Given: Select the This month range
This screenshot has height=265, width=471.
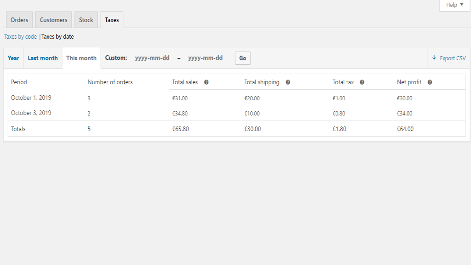Looking at the screenshot, I should [81, 58].
